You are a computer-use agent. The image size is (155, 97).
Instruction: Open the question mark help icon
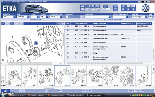tap(98, 6)
